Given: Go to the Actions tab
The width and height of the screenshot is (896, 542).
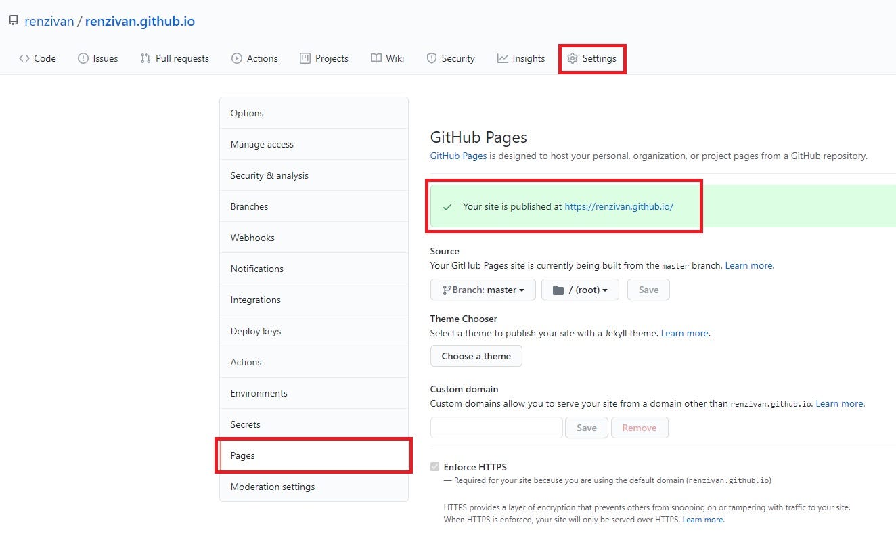Looking at the screenshot, I should click(x=254, y=58).
